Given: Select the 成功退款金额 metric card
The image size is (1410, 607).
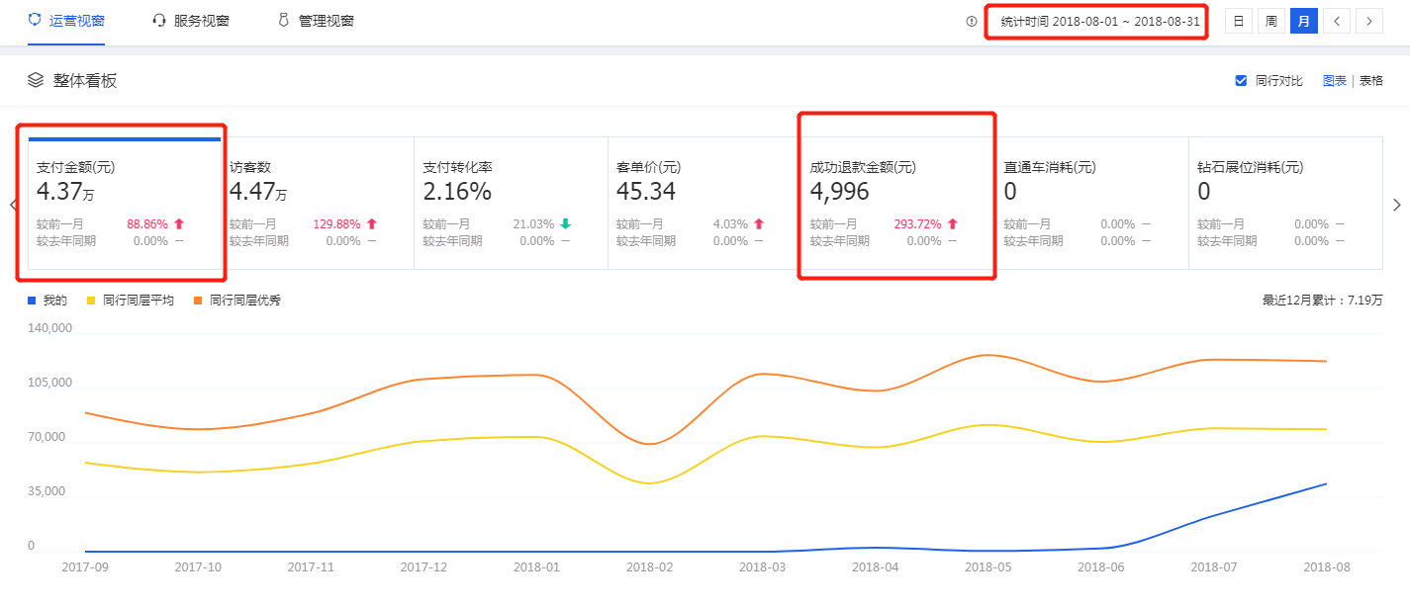Looking at the screenshot, I should 896,203.
